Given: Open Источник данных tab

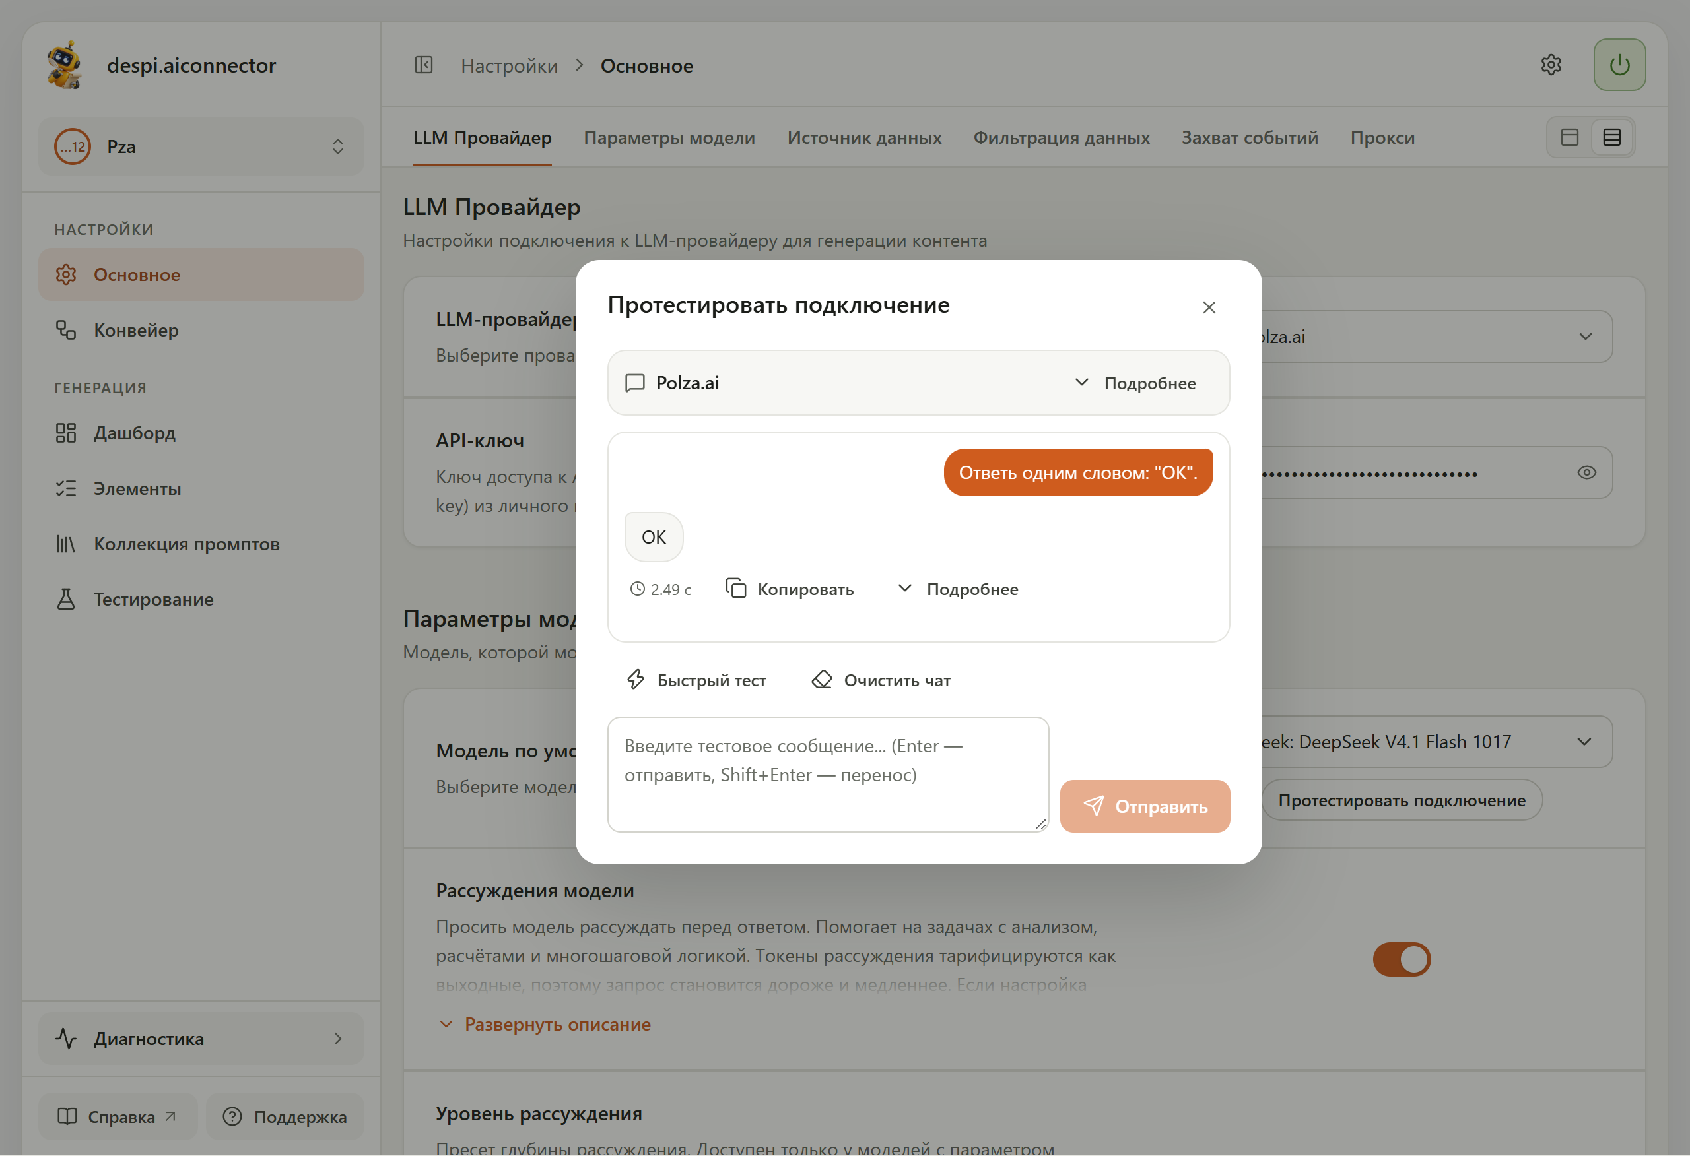Looking at the screenshot, I should click(x=864, y=137).
